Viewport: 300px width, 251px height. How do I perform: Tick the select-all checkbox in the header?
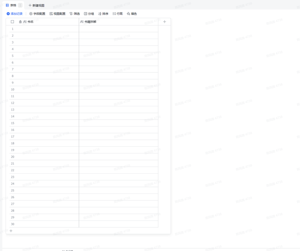coord(12,22)
